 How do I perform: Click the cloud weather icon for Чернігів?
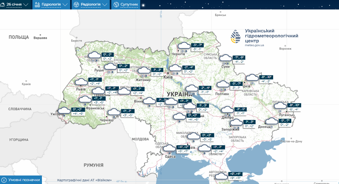tap(183, 47)
